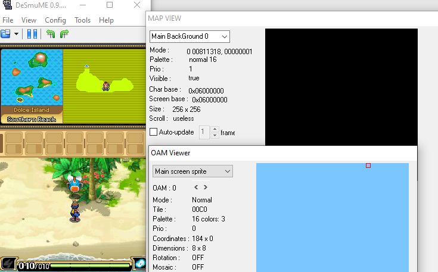Open the Config menu
438x272 pixels.
point(55,20)
